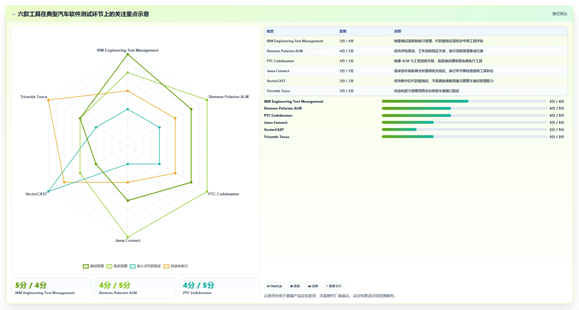Screen dimensions: 579x310
Task: Select VectorCAST table row name
Action: pyautogui.click(x=276, y=81)
